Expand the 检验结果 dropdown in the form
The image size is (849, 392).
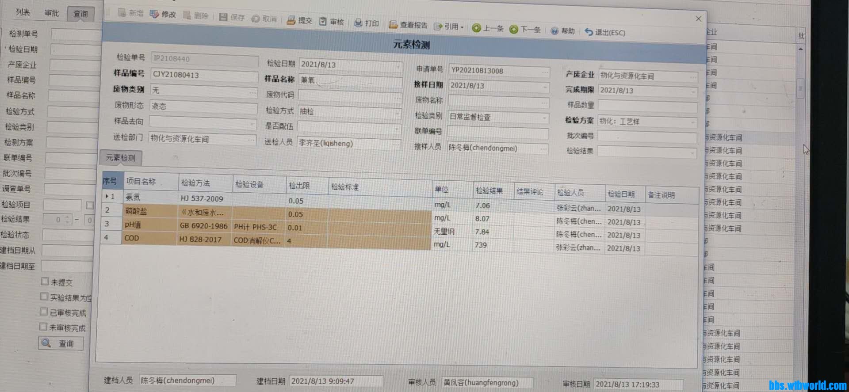click(692, 153)
